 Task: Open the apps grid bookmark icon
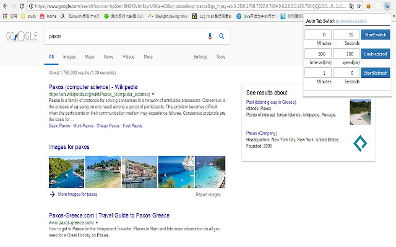click(5, 16)
